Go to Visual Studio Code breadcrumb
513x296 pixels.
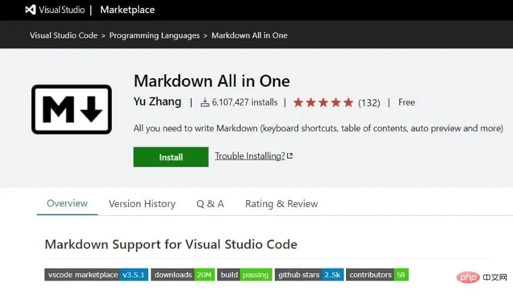(63, 35)
